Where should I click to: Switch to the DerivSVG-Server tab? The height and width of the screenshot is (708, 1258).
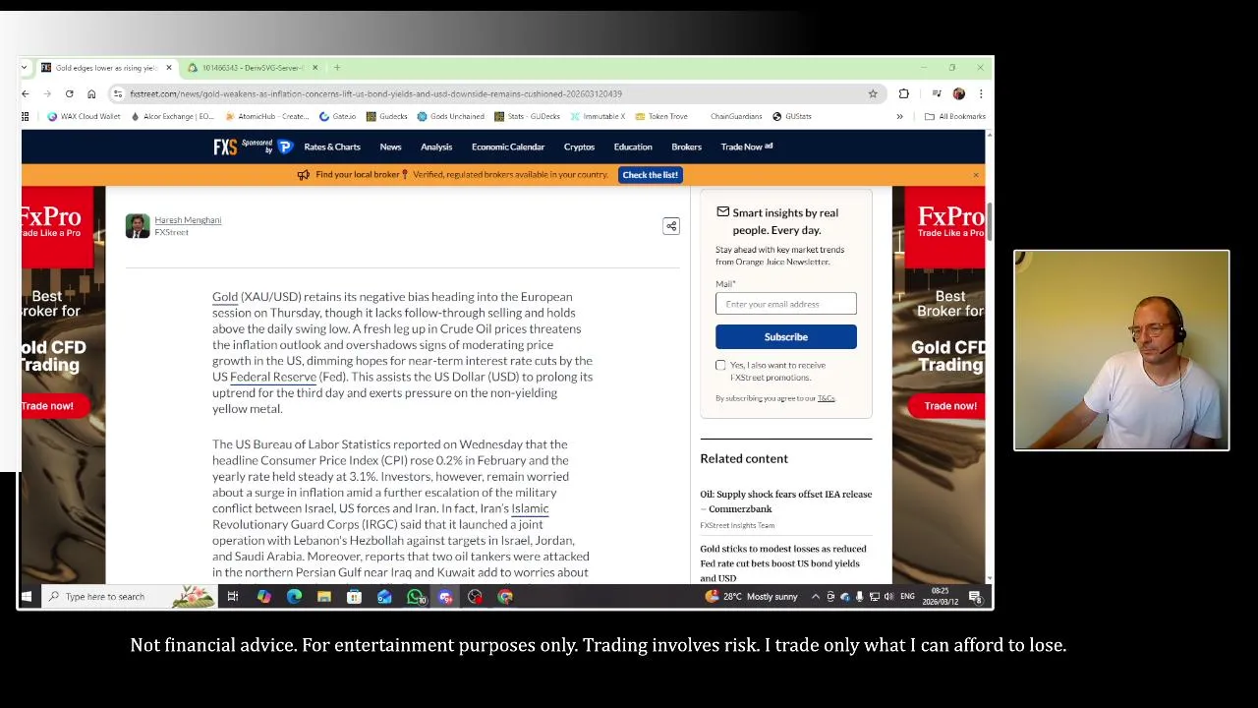coord(253,68)
